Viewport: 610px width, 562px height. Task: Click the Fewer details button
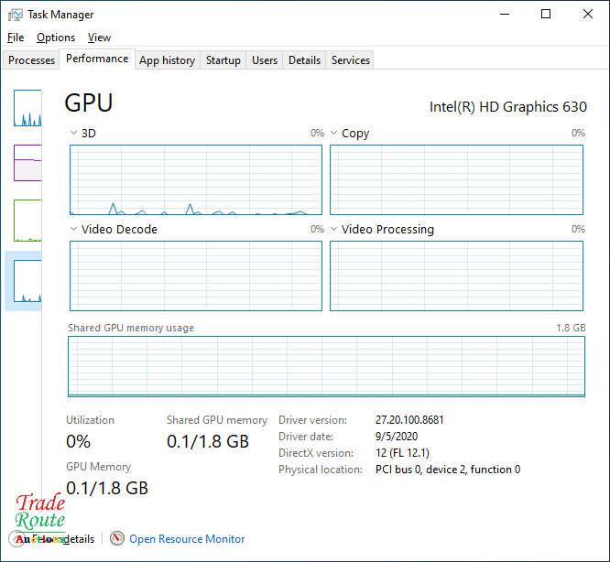coord(51,539)
